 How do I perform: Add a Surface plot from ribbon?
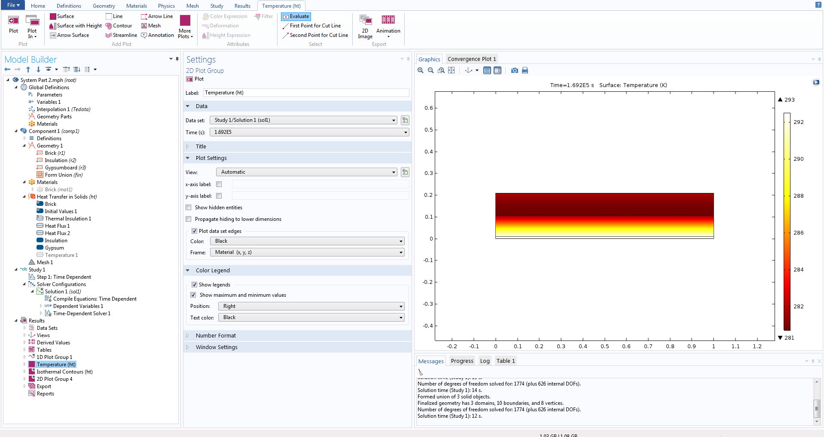[x=62, y=16]
